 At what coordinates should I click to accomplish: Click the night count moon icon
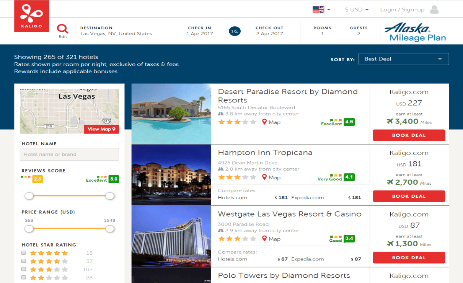pos(235,31)
